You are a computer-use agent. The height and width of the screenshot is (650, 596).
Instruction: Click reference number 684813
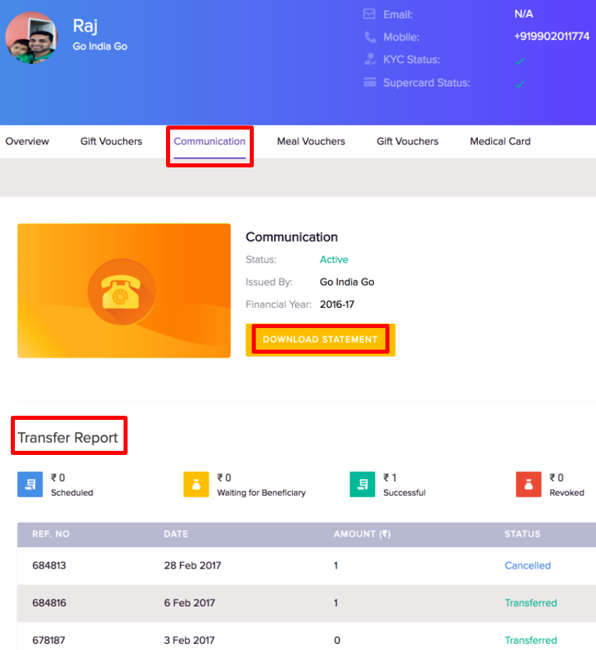[49, 566]
